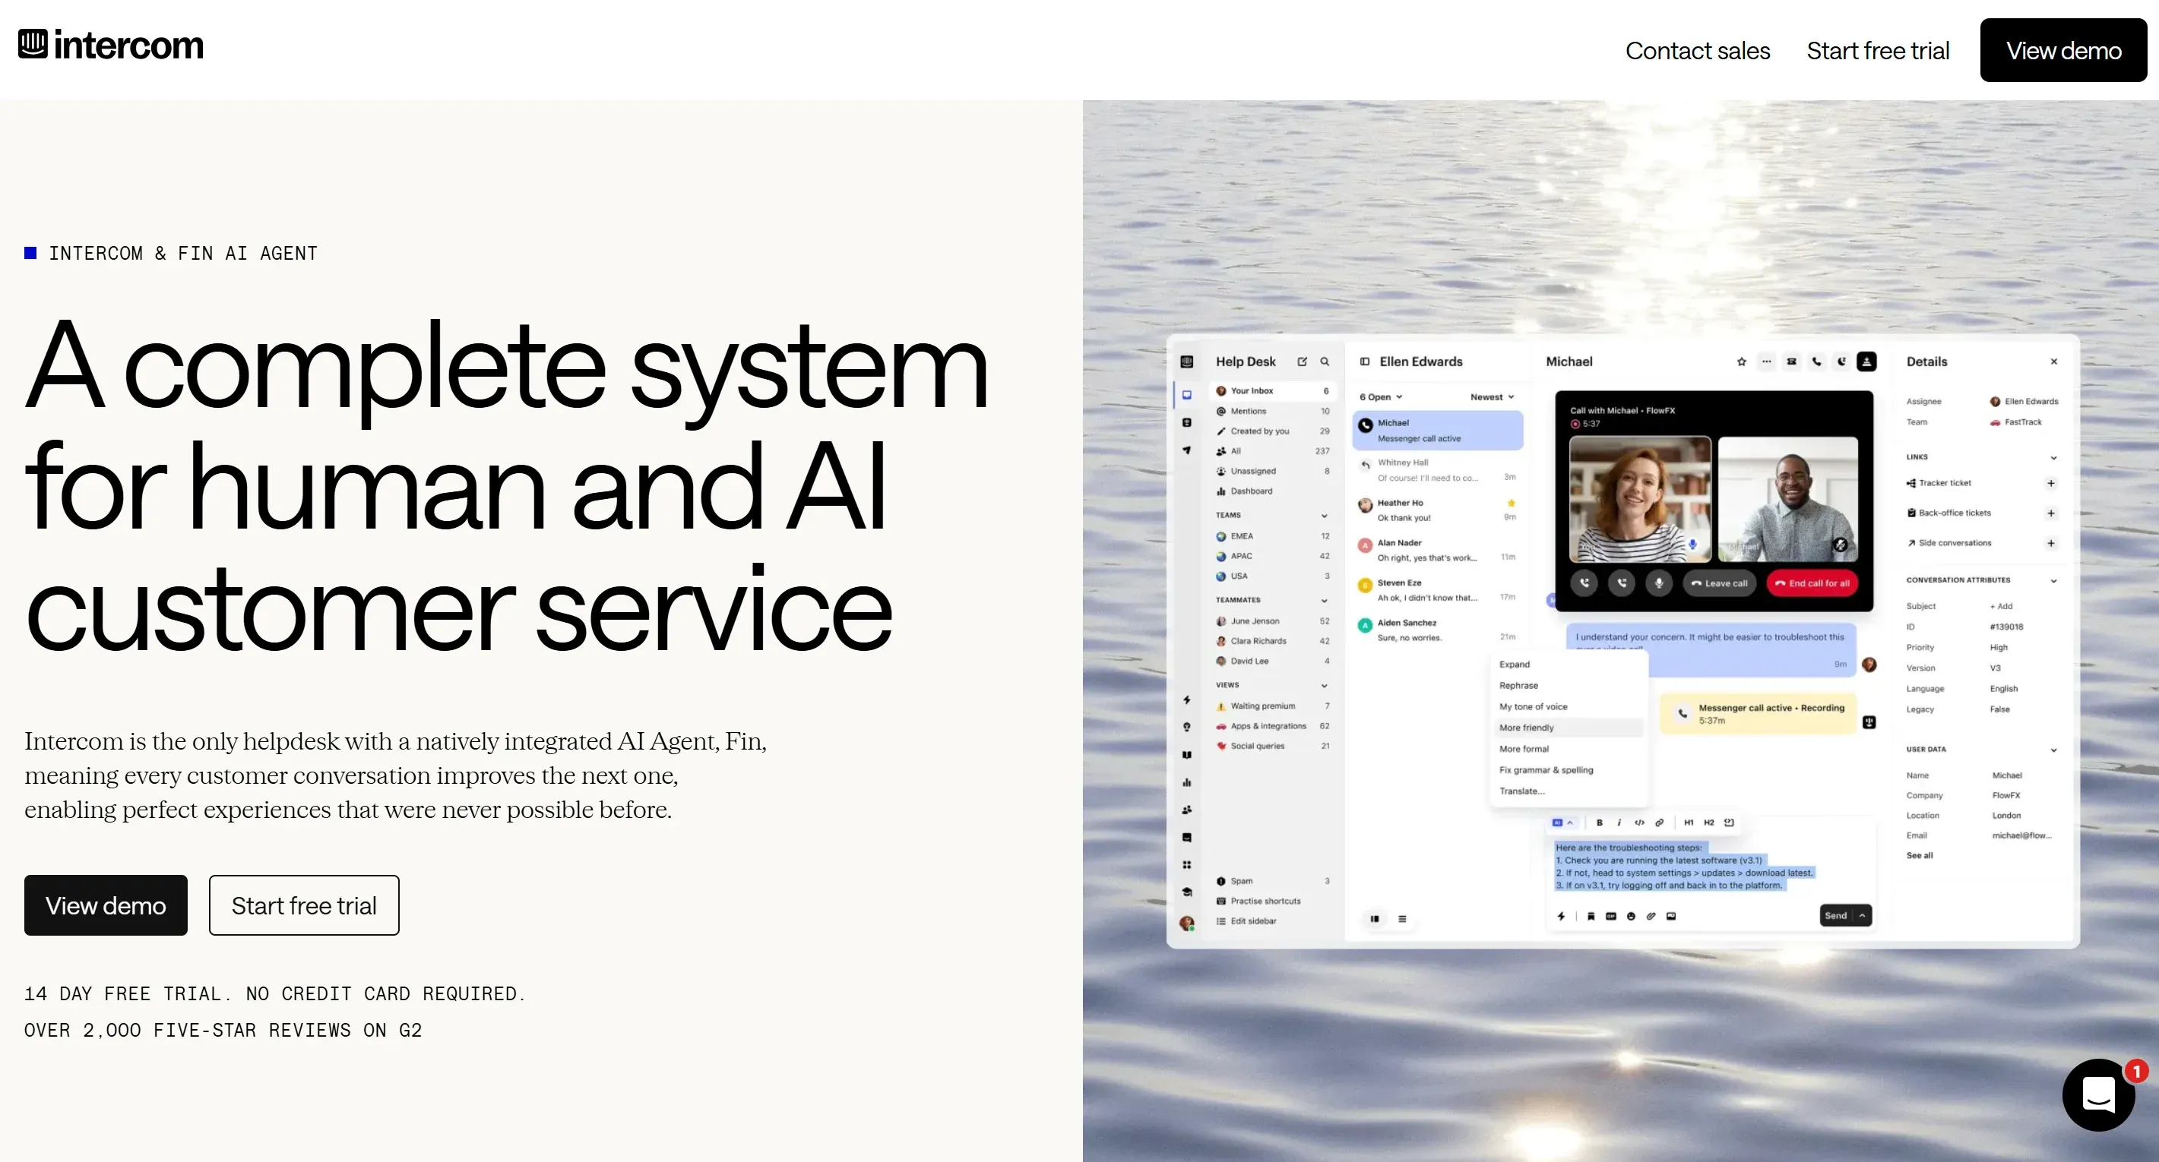Click the compose new message icon beside Help Desk

click(1302, 362)
